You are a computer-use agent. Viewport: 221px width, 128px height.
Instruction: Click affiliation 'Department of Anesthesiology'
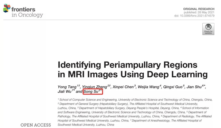pyautogui.click(x=151, y=120)
